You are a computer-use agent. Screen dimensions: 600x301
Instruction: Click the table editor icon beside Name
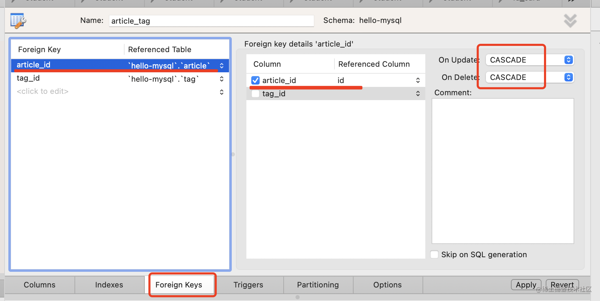point(18,21)
